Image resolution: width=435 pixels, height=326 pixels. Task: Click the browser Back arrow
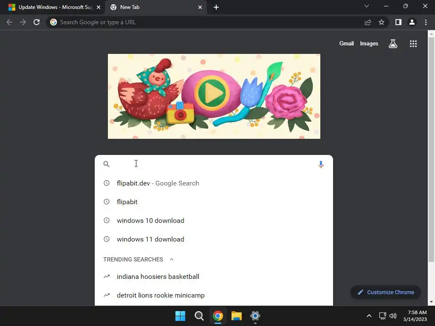[x=9, y=22]
